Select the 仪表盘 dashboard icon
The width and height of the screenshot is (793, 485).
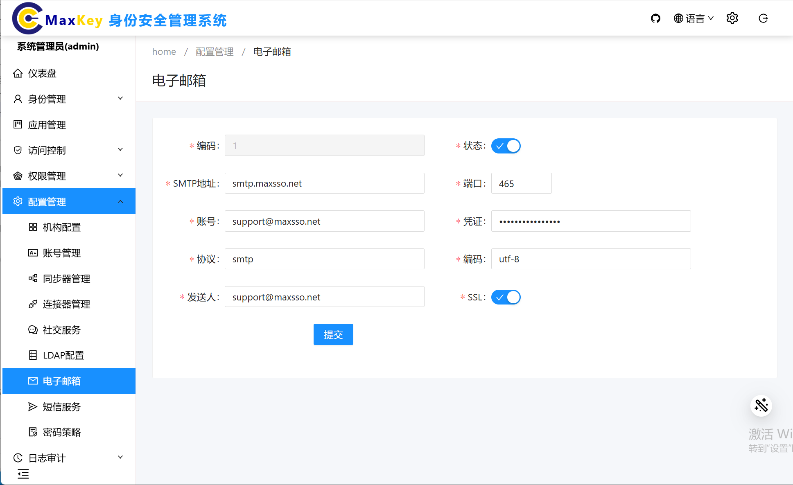click(x=18, y=73)
